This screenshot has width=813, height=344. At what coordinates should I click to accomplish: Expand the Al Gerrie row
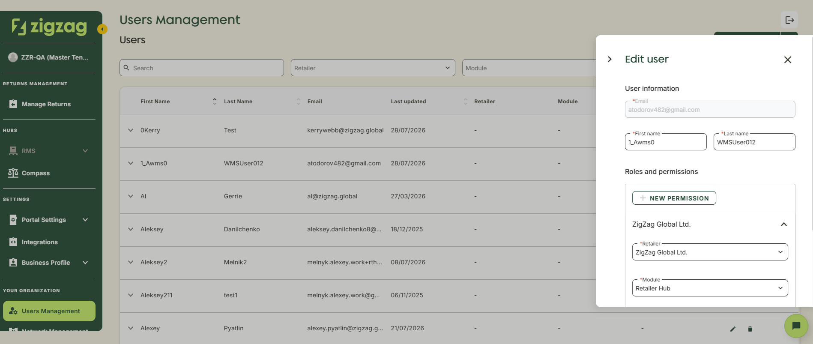(131, 196)
